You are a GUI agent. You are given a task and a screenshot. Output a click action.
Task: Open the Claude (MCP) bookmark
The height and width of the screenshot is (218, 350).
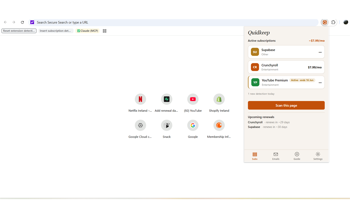click(87, 31)
